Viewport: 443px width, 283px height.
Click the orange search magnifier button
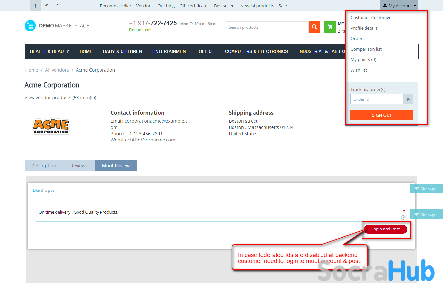point(314,27)
